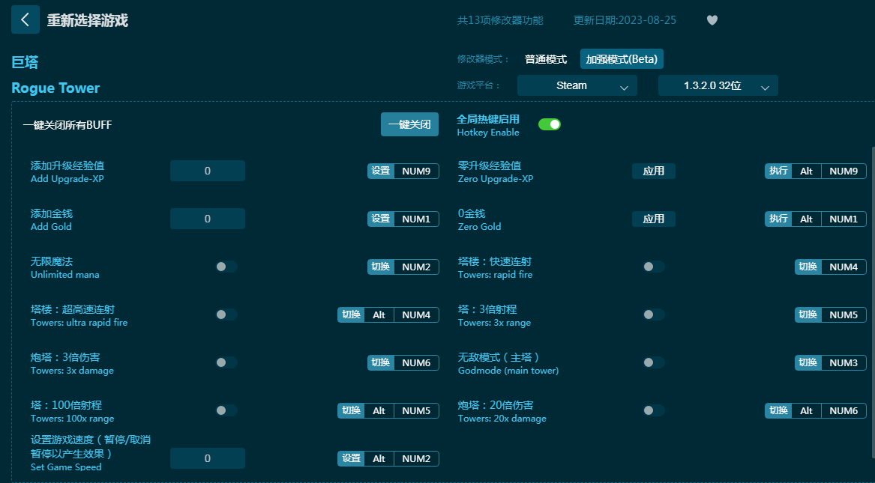Click NUM3 key for Godmode
The width and height of the screenshot is (875, 483).
tap(844, 362)
